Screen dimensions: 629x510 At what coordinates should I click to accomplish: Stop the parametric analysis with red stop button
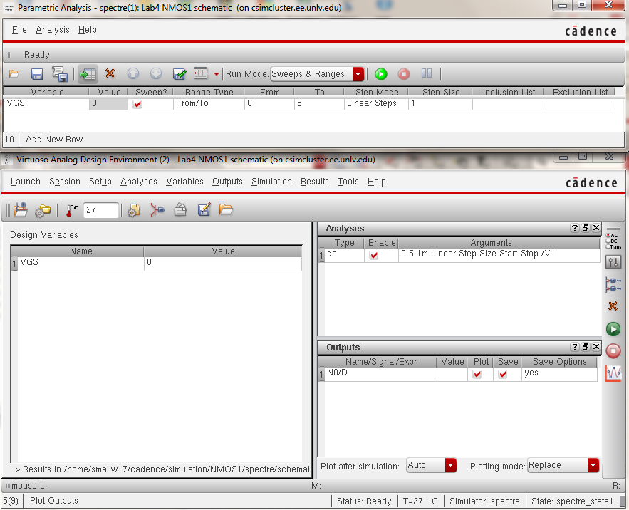(404, 74)
